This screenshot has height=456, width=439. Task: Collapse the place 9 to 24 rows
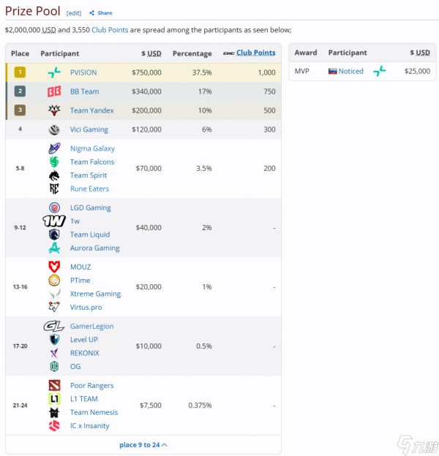[143, 444]
